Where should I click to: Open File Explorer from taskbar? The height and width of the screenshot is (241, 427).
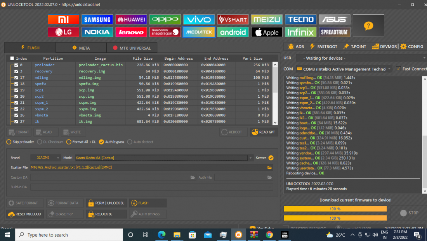[x=177, y=235]
